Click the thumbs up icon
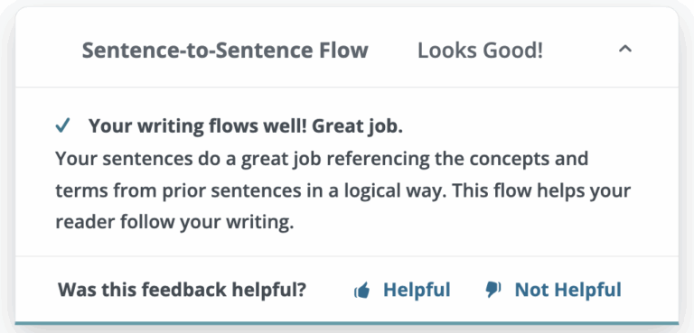Image resolution: width=694 pixels, height=333 pixels. coord(362,291)
